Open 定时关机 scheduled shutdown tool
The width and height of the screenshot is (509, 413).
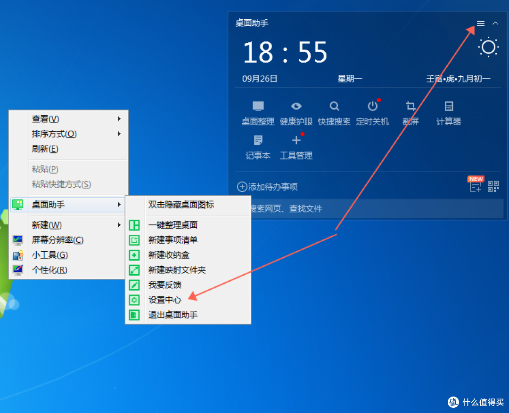[372, 113]
